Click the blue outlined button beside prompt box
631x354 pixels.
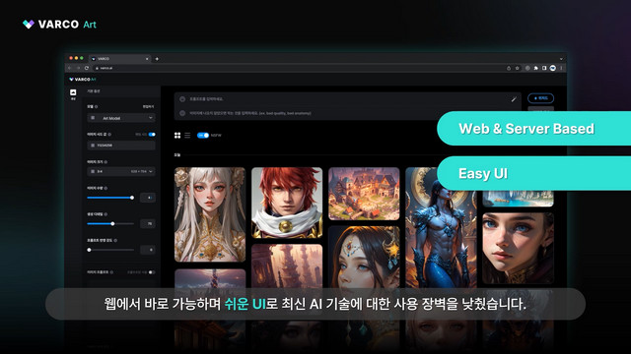[x=540, y=98]
